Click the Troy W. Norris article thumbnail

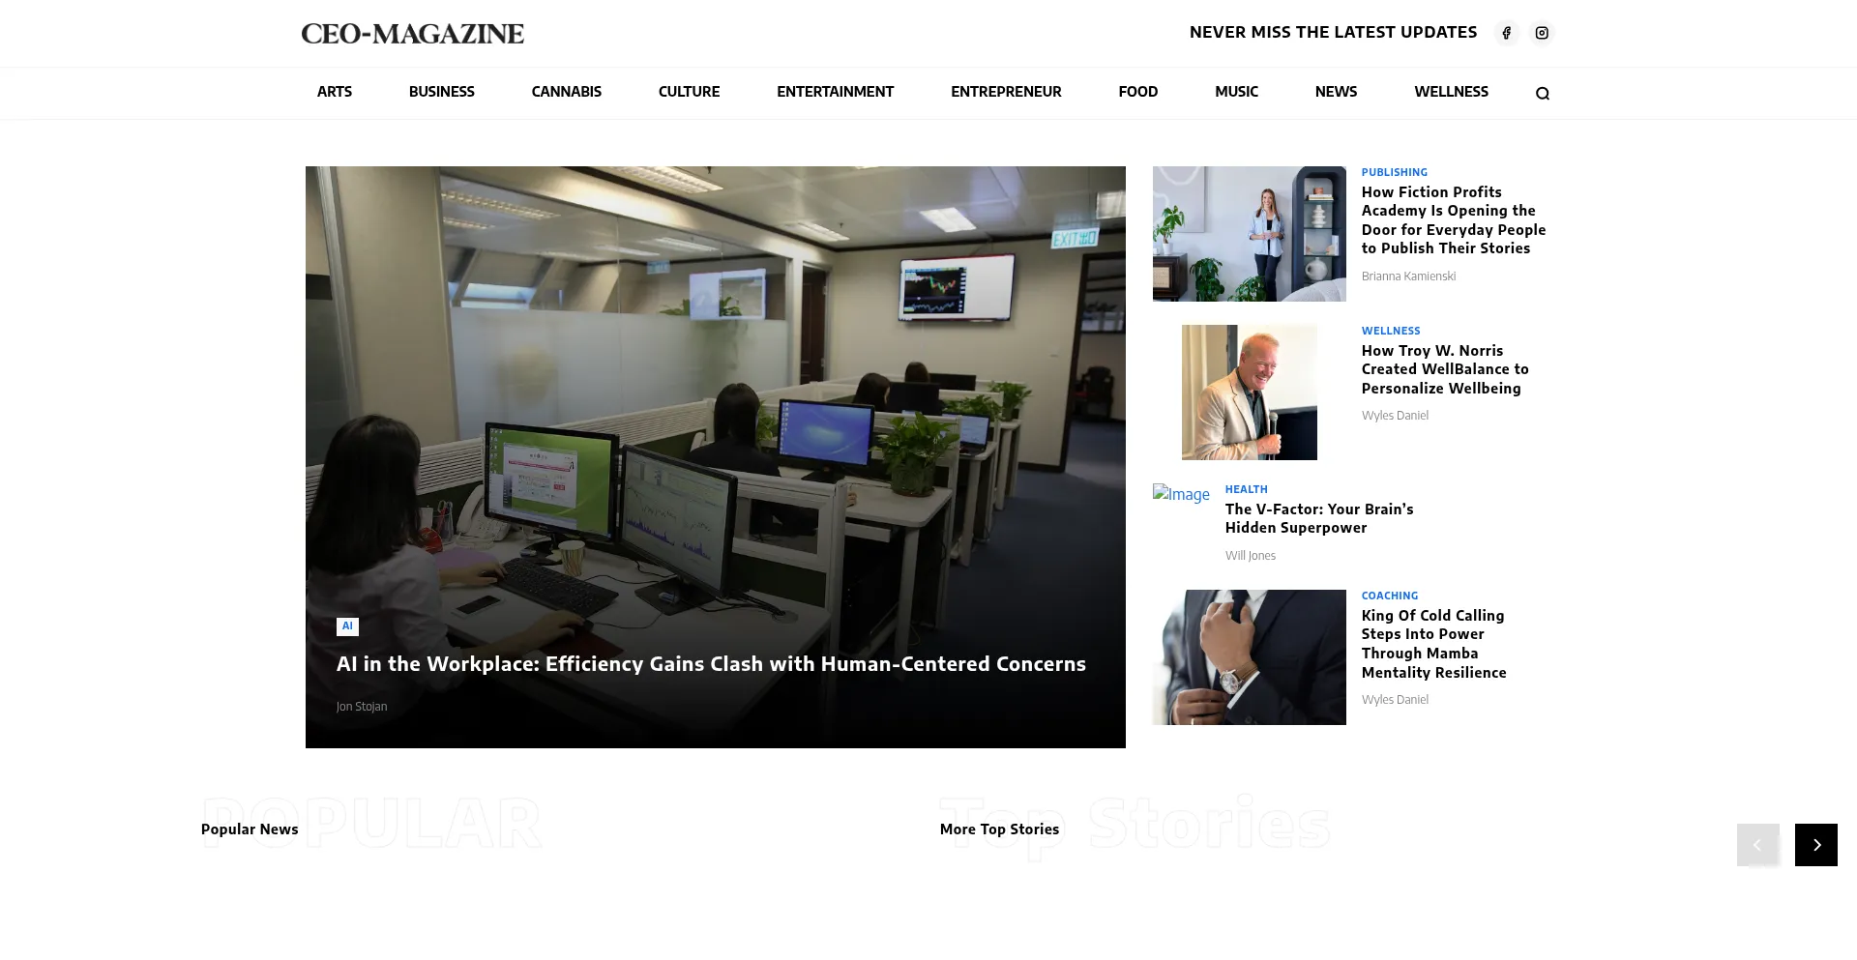[1249, 393]
